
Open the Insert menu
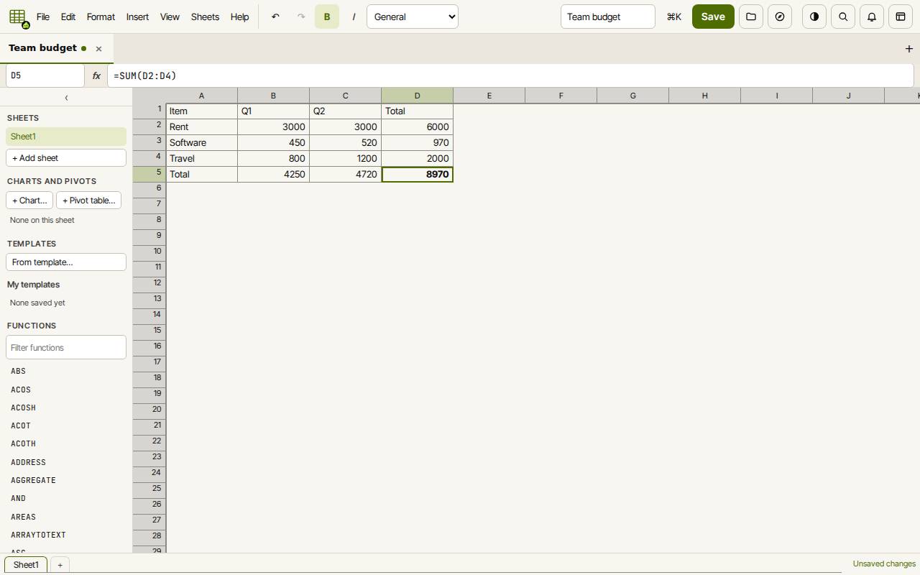point(137,17)
